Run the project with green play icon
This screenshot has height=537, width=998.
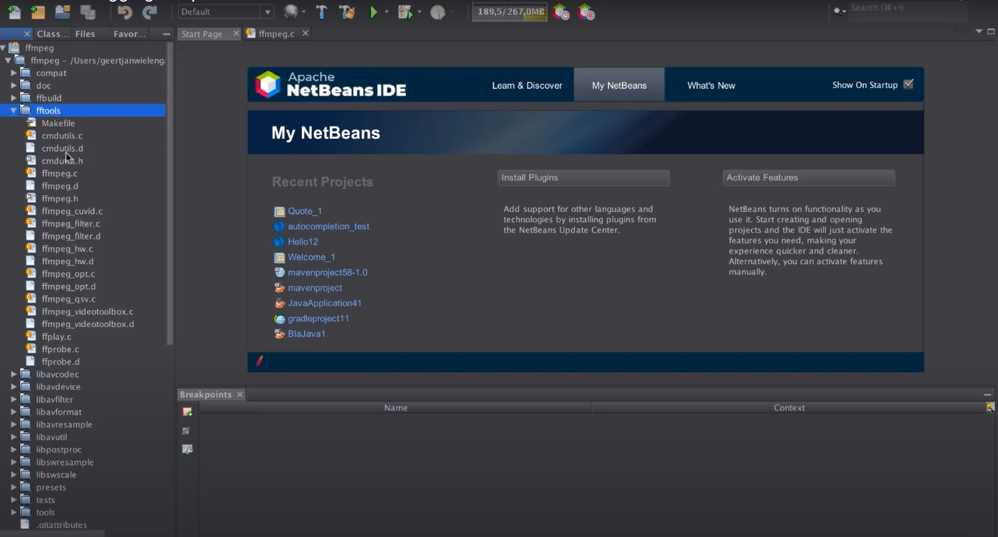click(373, 13)
